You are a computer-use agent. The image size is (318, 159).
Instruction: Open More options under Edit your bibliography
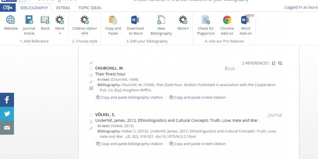tap(183, 23)
